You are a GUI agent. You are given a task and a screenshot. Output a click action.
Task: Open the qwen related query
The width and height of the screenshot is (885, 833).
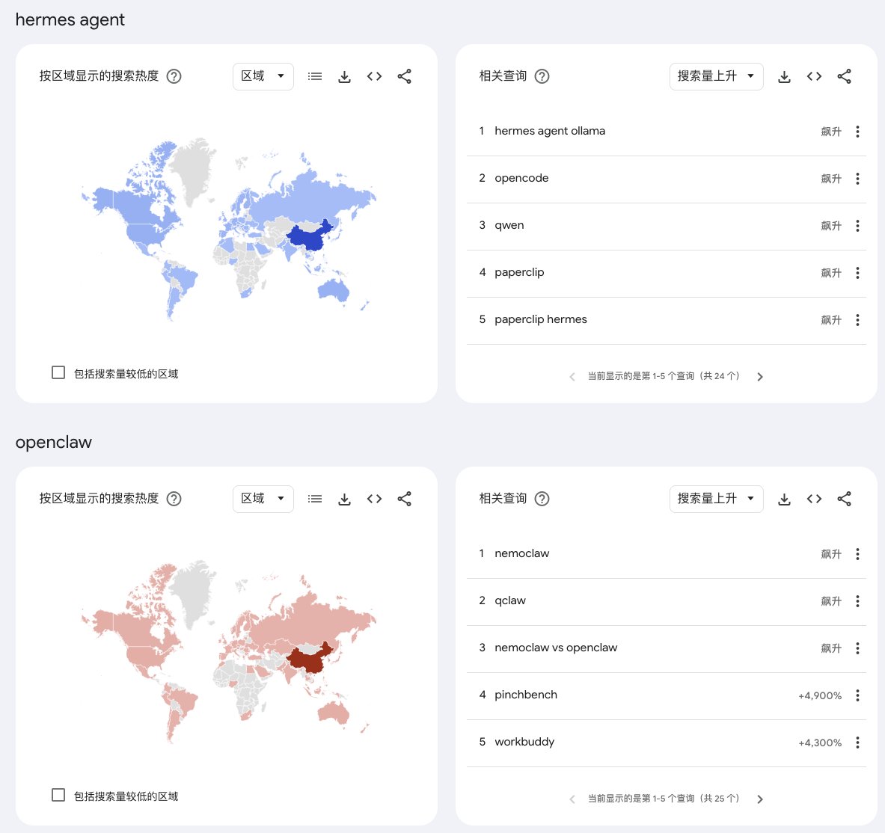pyautogui.click(x=509, y=225)
